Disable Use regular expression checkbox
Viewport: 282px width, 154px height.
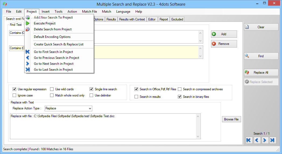14,89
